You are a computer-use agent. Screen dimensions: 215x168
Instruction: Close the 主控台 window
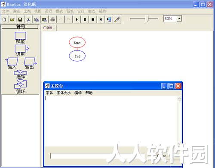[x=178, y=86]
